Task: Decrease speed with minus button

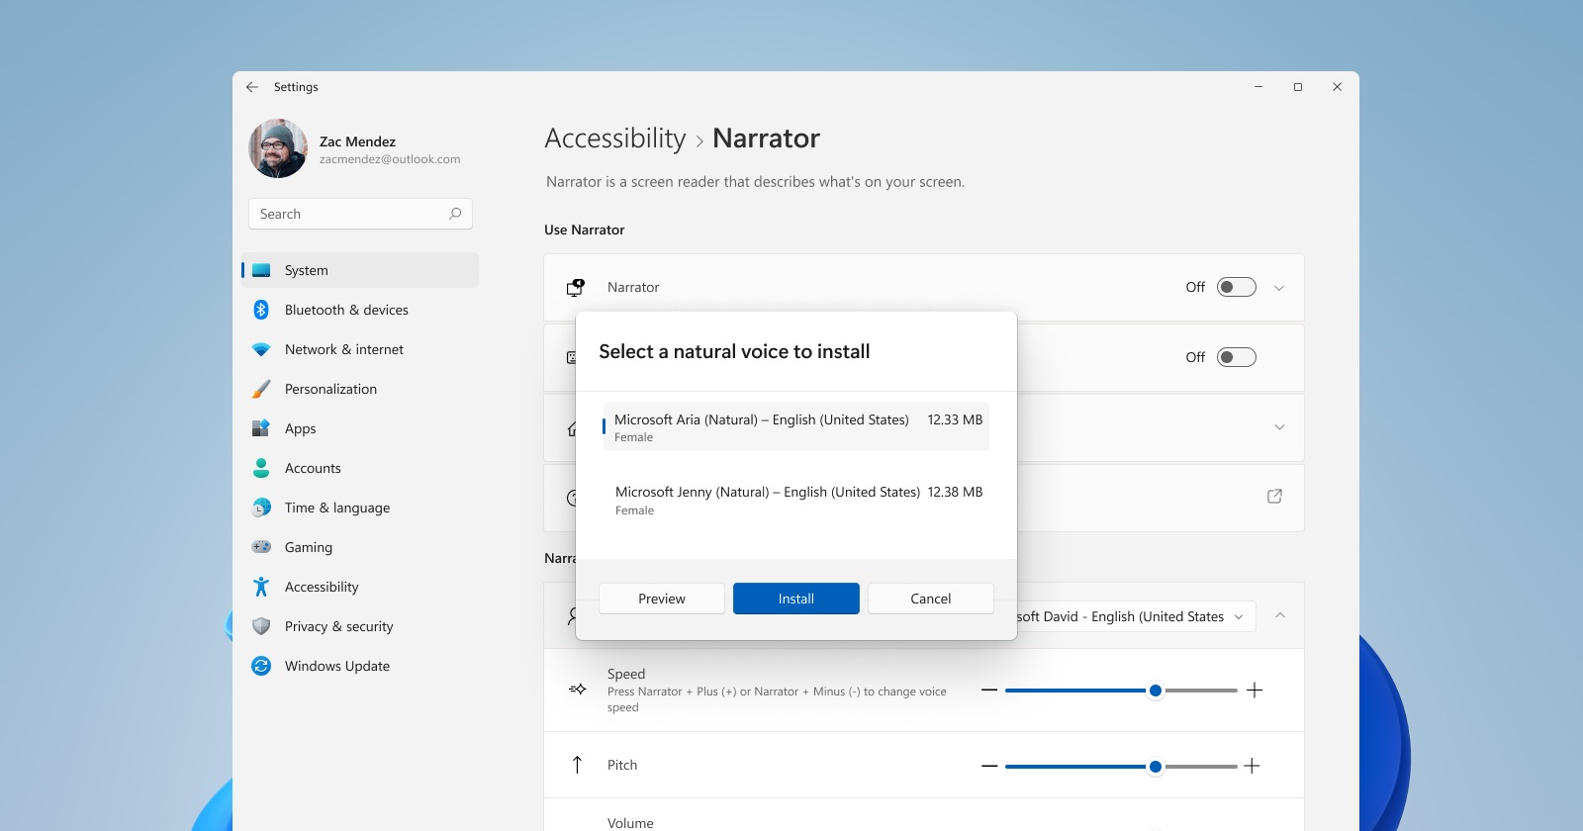Action: point(989,690)
